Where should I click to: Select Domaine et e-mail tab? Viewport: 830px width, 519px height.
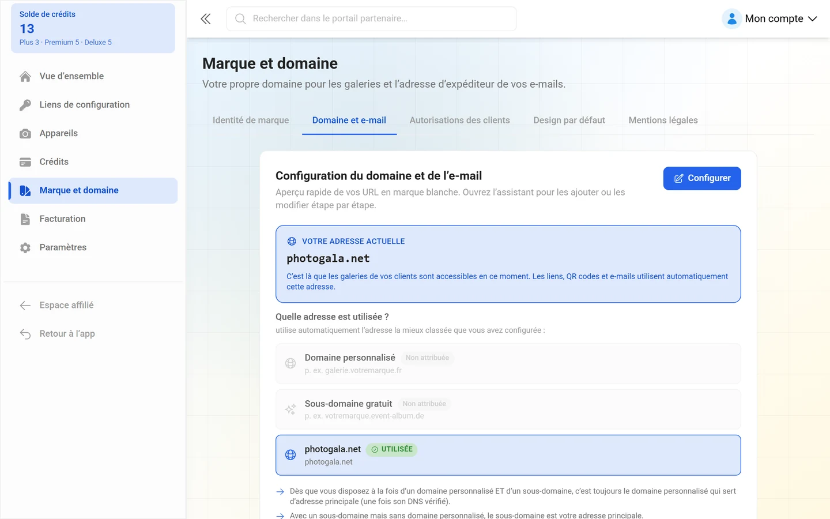[x=349, y=120]
